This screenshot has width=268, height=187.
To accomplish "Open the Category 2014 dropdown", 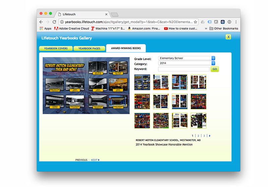I will (x=187, y=63).
